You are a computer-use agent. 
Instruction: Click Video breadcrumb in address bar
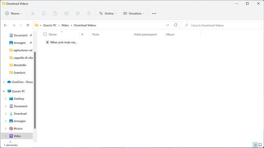[x=65, y=25]
